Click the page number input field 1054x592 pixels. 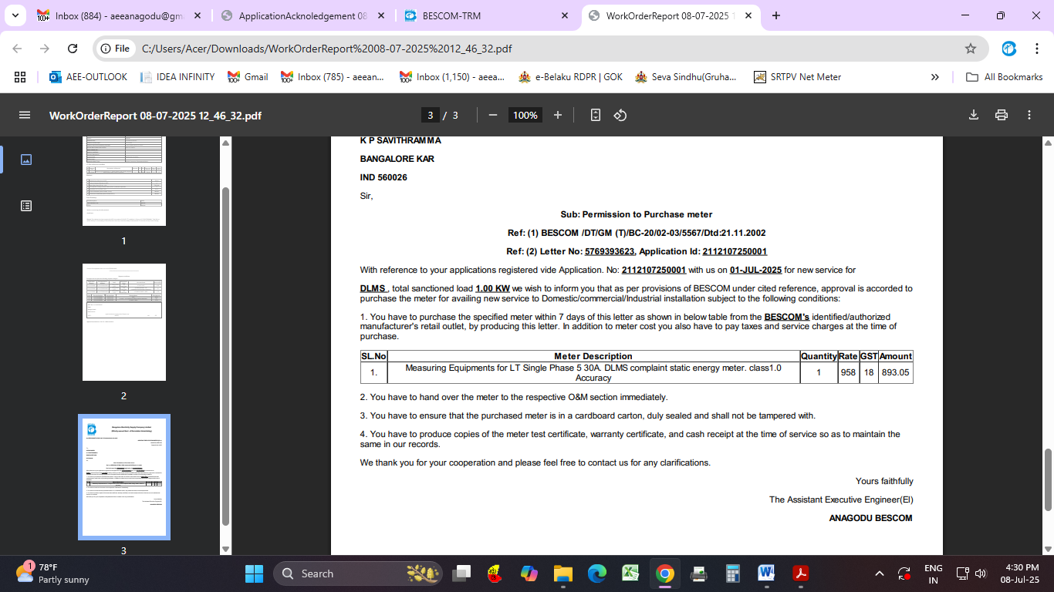(431, 115)
